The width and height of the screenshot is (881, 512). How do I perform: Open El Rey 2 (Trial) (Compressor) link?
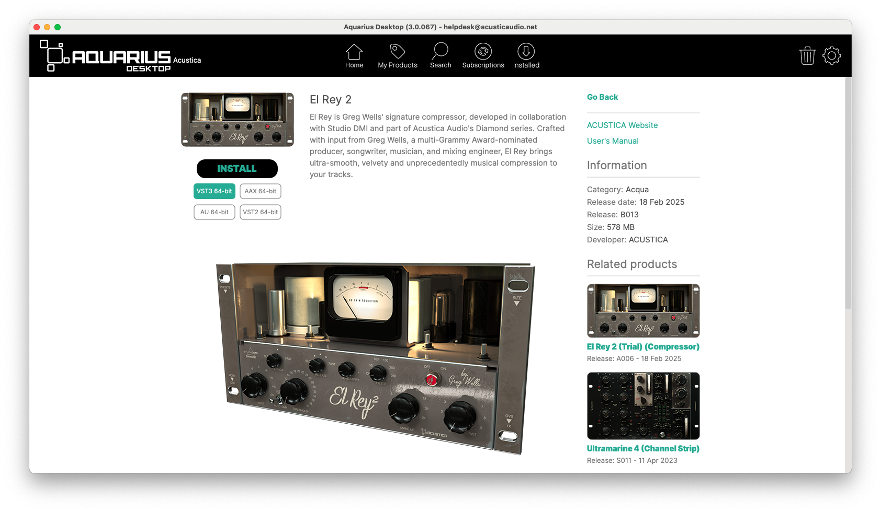tap(643, 347)
